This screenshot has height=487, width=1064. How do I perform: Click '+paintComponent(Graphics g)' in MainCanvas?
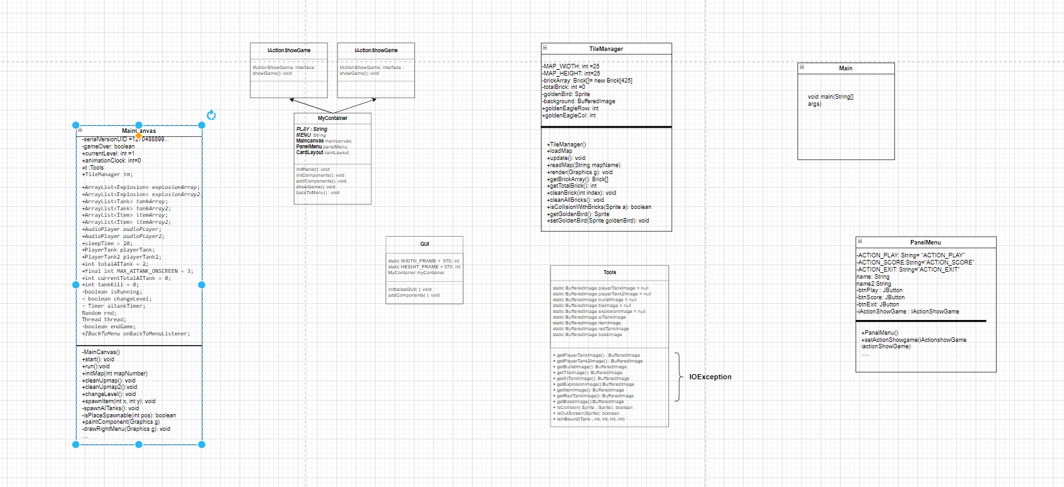(x=121, y=422)
